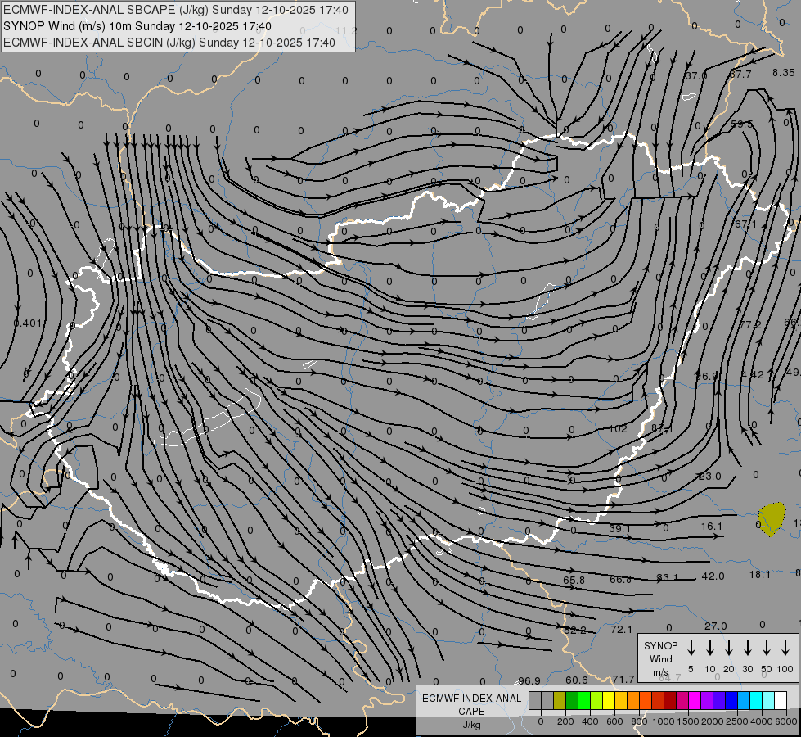Click the 50 m/s wind arrow in legend

[767, 648]
